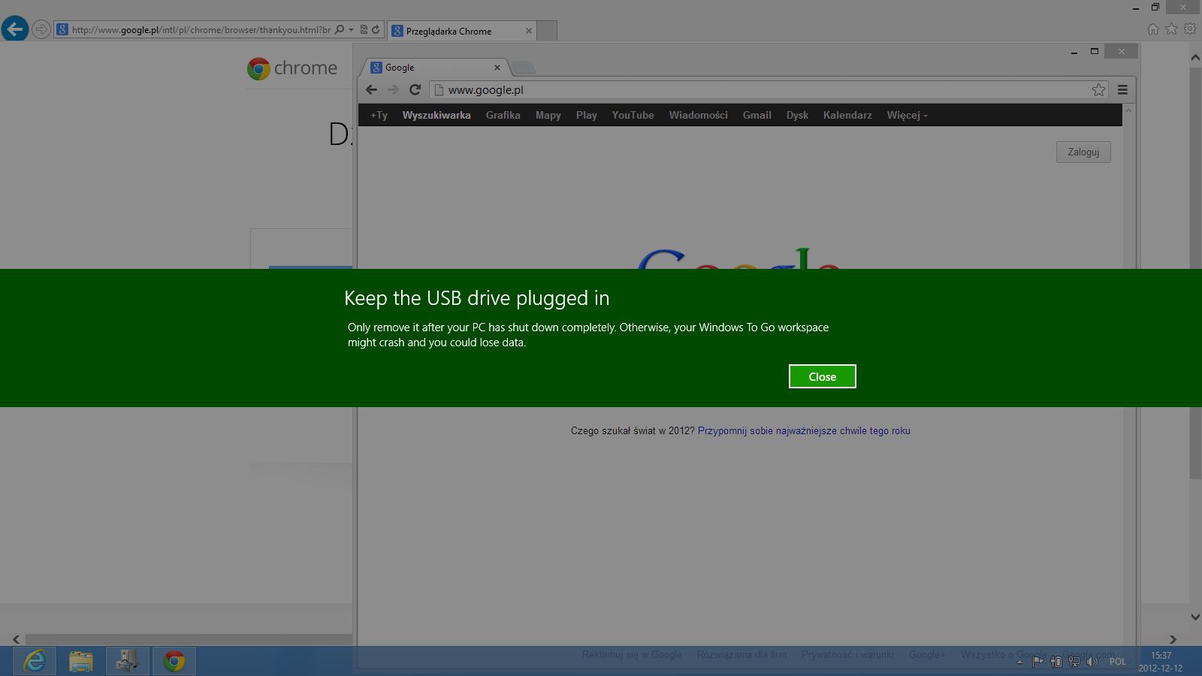Open File Explorer from the taskbar
The width and height of the screenshot is (1202, 676).
point(81,661)
